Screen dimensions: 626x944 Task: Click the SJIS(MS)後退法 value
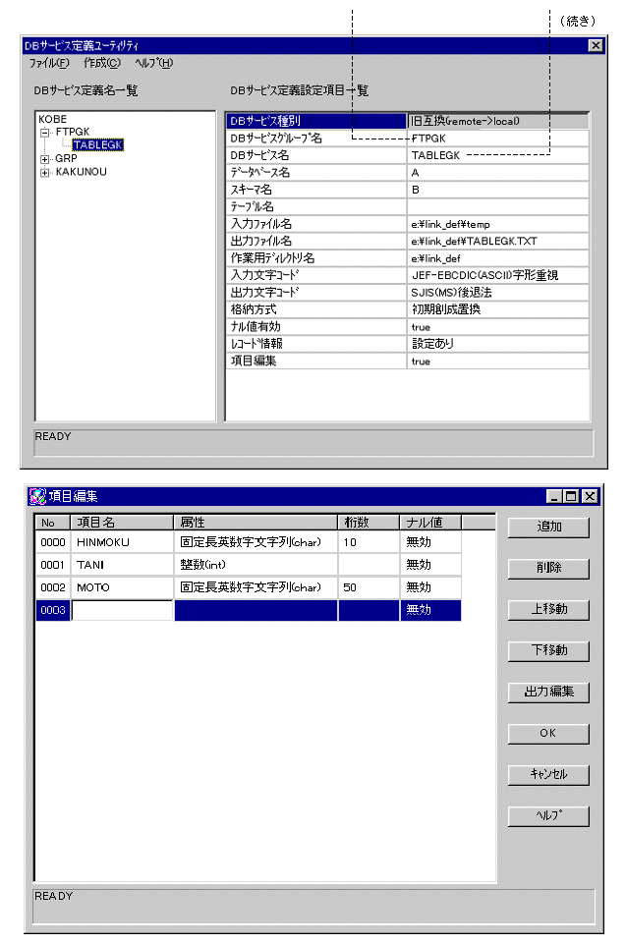pyautogui.click(x=498, y=293)
